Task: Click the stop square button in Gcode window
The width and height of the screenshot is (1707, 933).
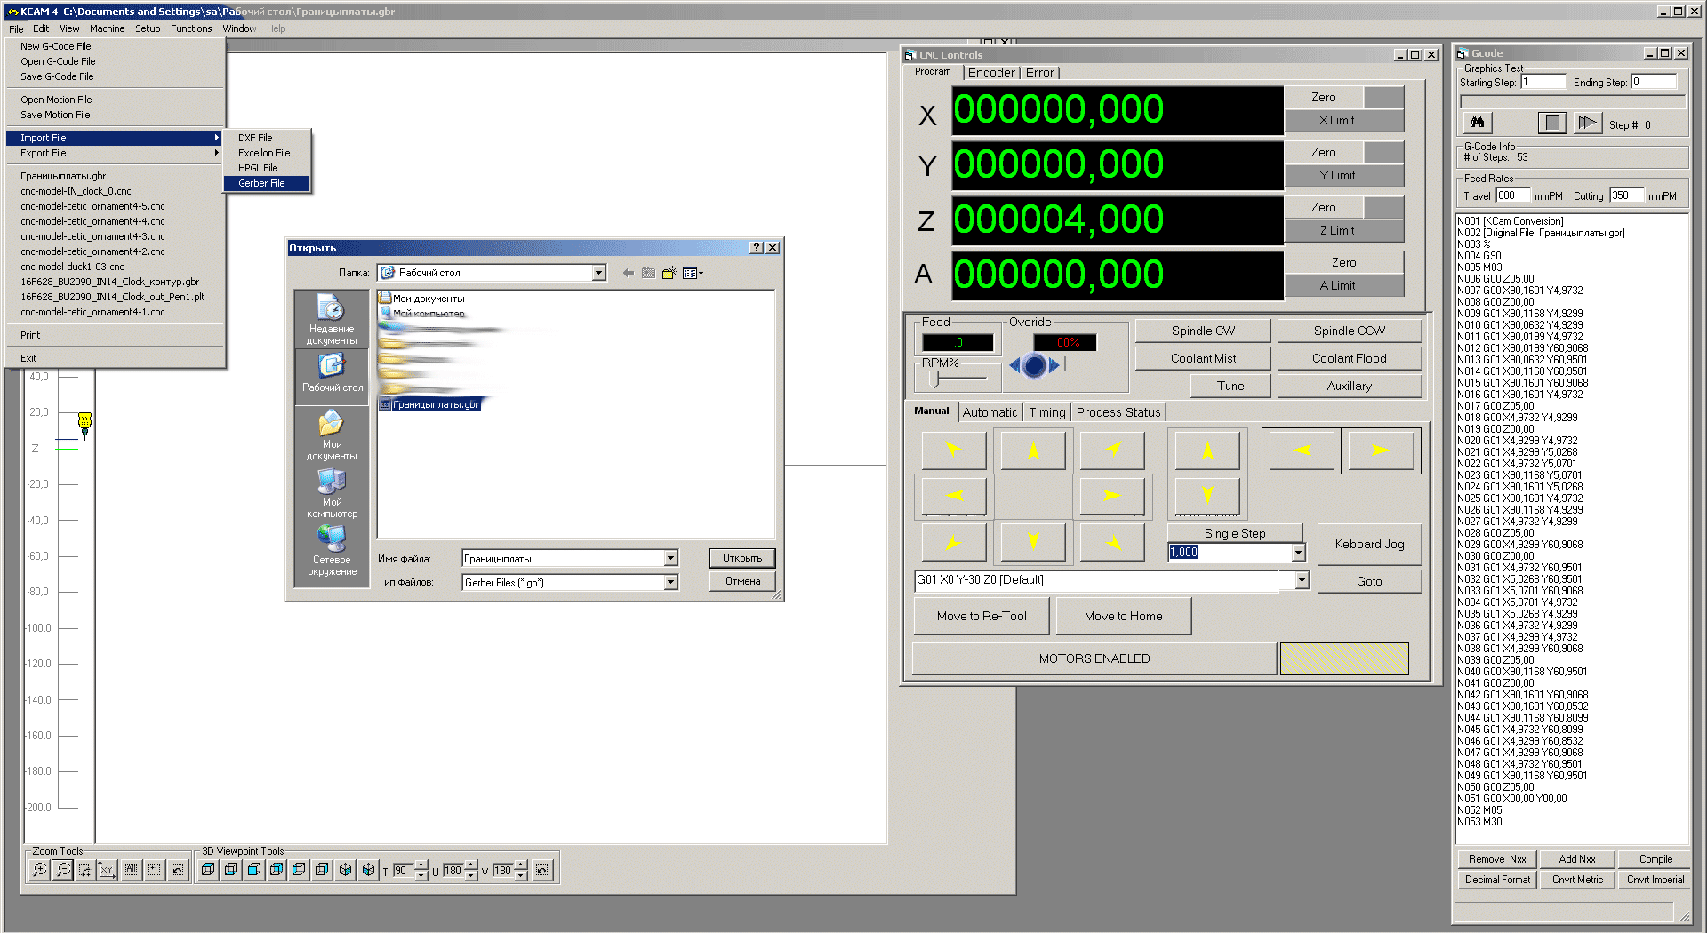Action: (1552, 123)
